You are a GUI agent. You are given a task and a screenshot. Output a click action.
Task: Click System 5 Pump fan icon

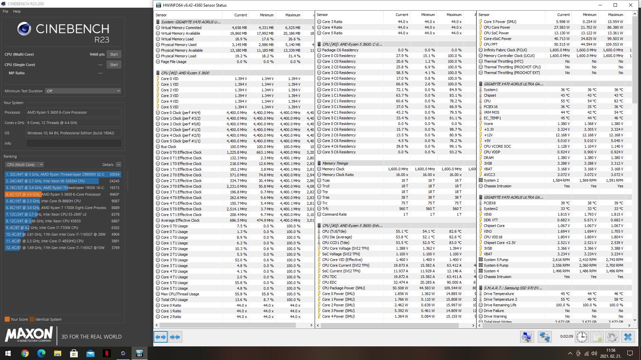[x=481, y=260]
